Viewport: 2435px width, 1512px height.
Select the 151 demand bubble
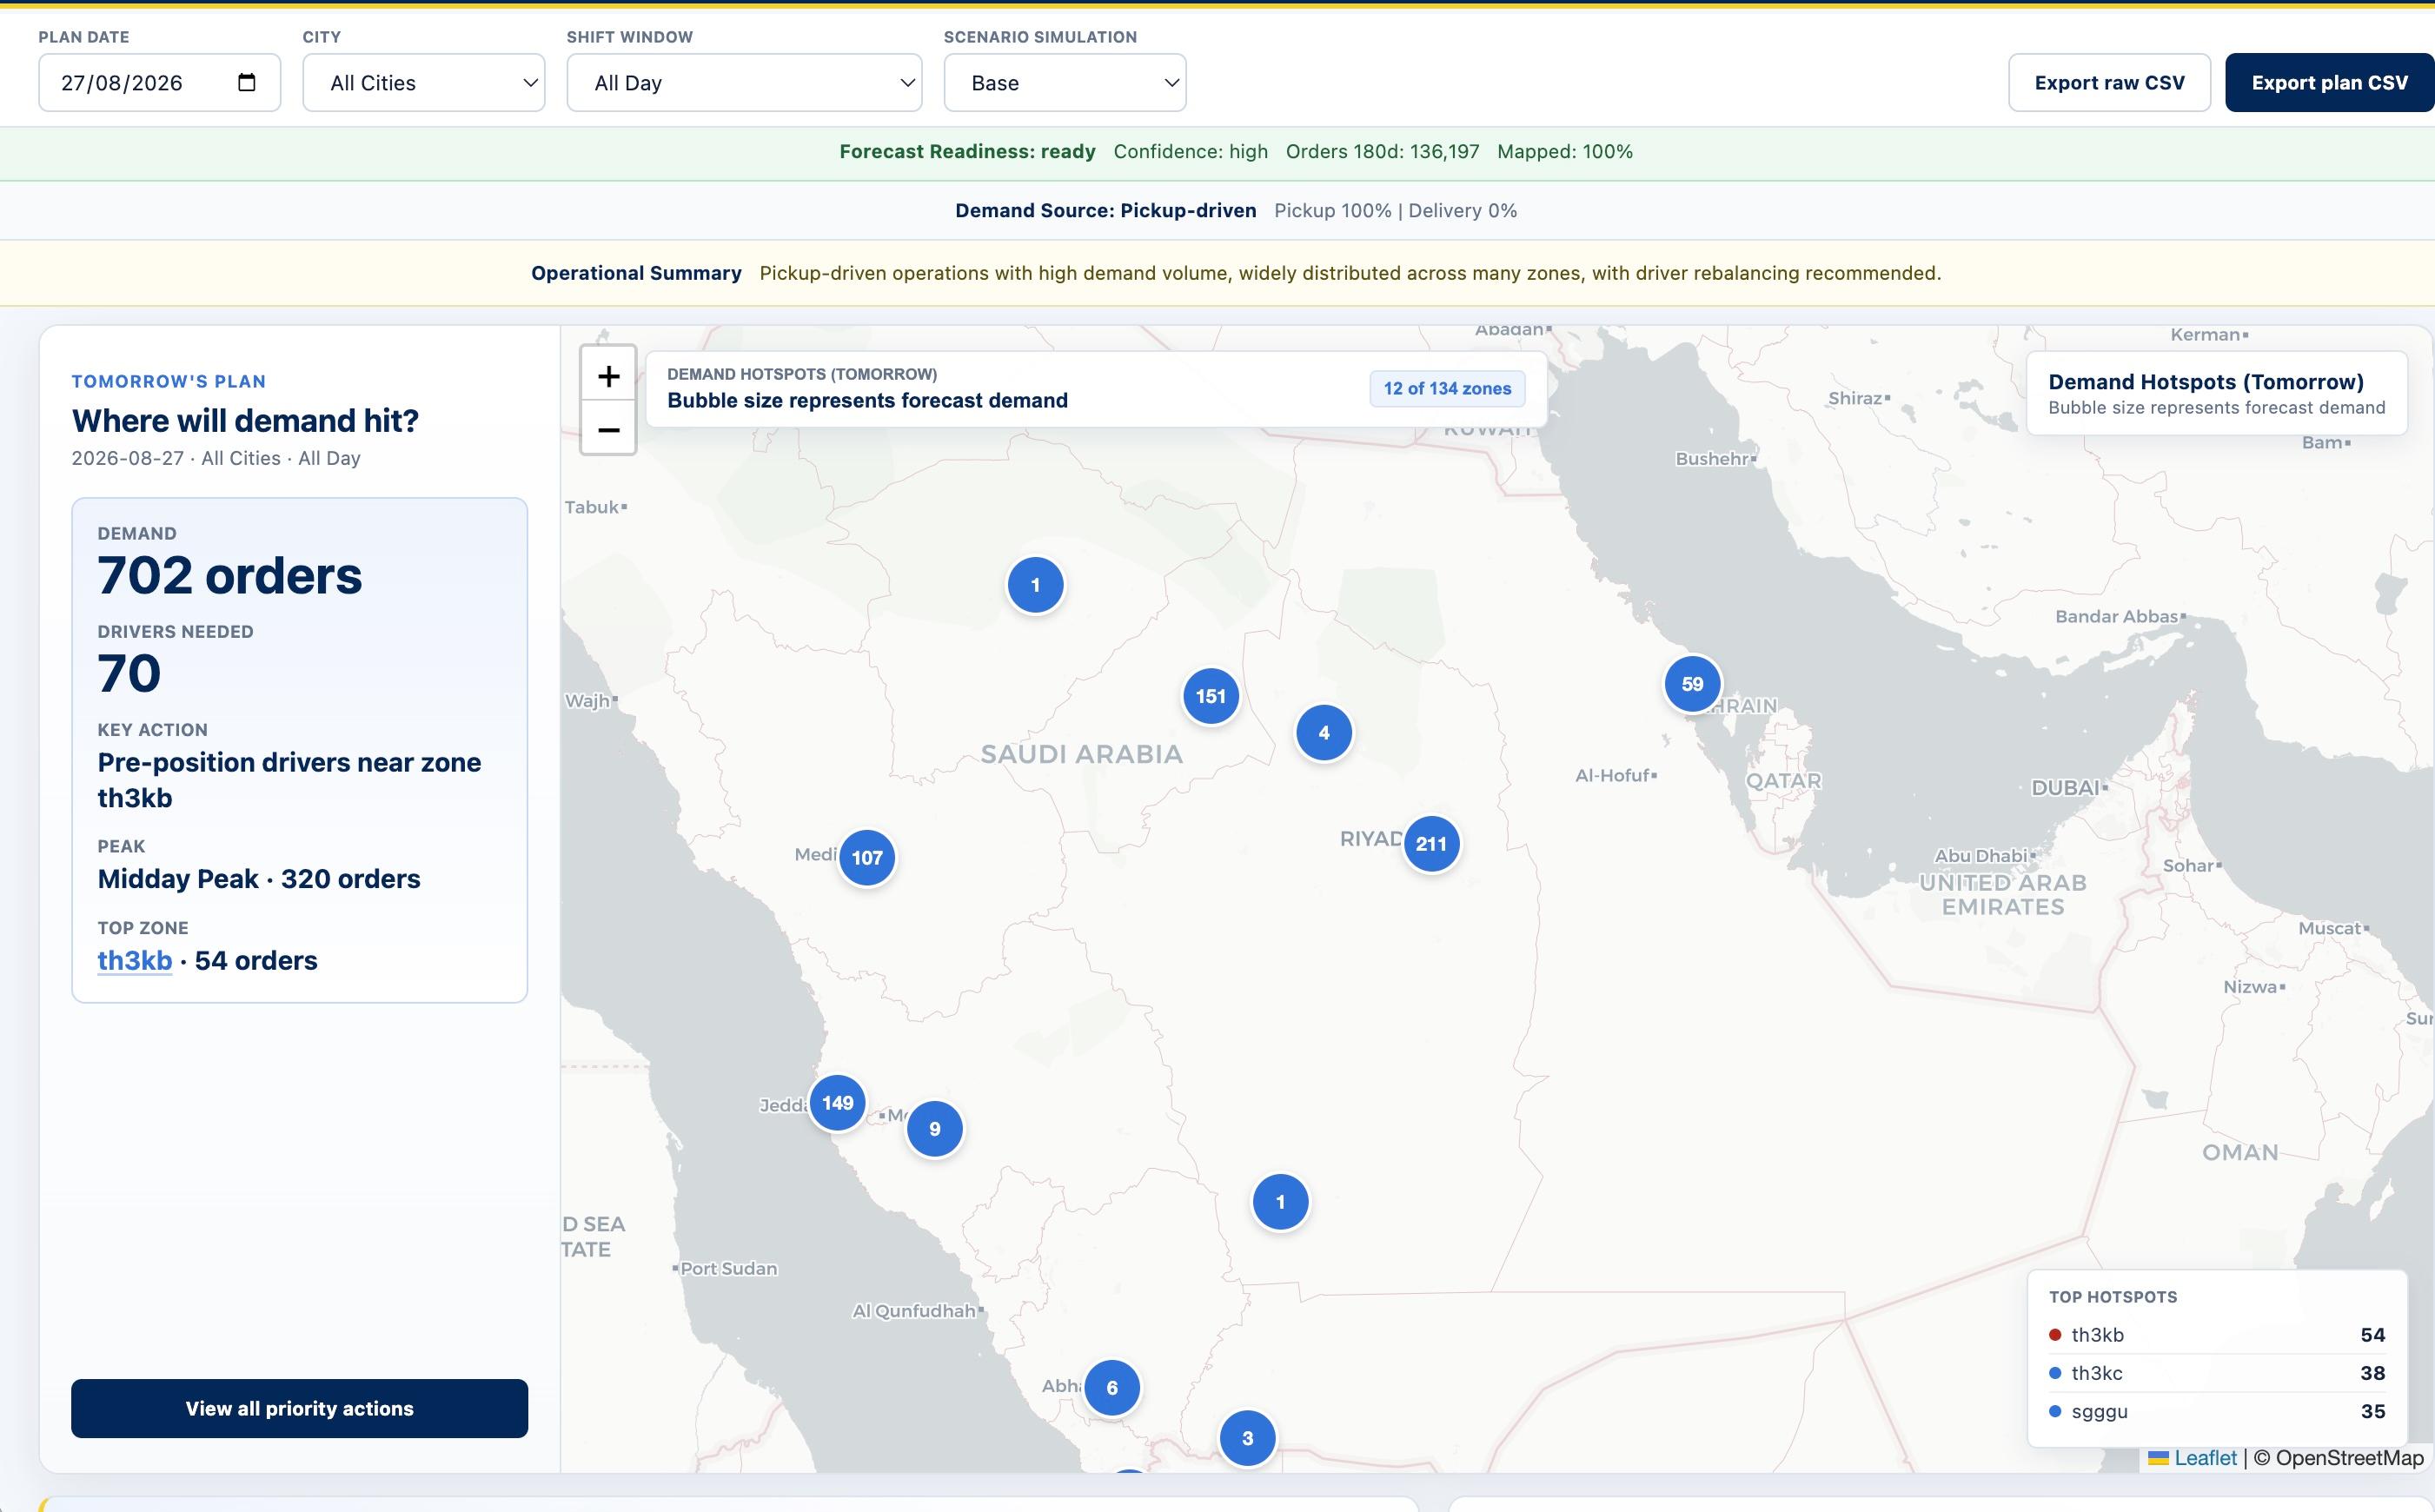(1210, 696)
